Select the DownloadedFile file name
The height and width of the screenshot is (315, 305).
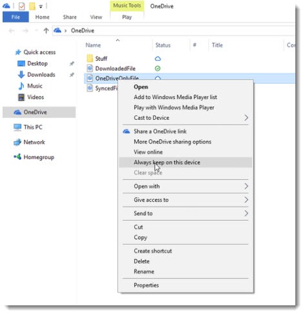coord(115,69)
